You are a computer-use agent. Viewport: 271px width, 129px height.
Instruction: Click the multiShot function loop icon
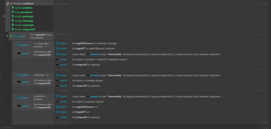point(7,3)
